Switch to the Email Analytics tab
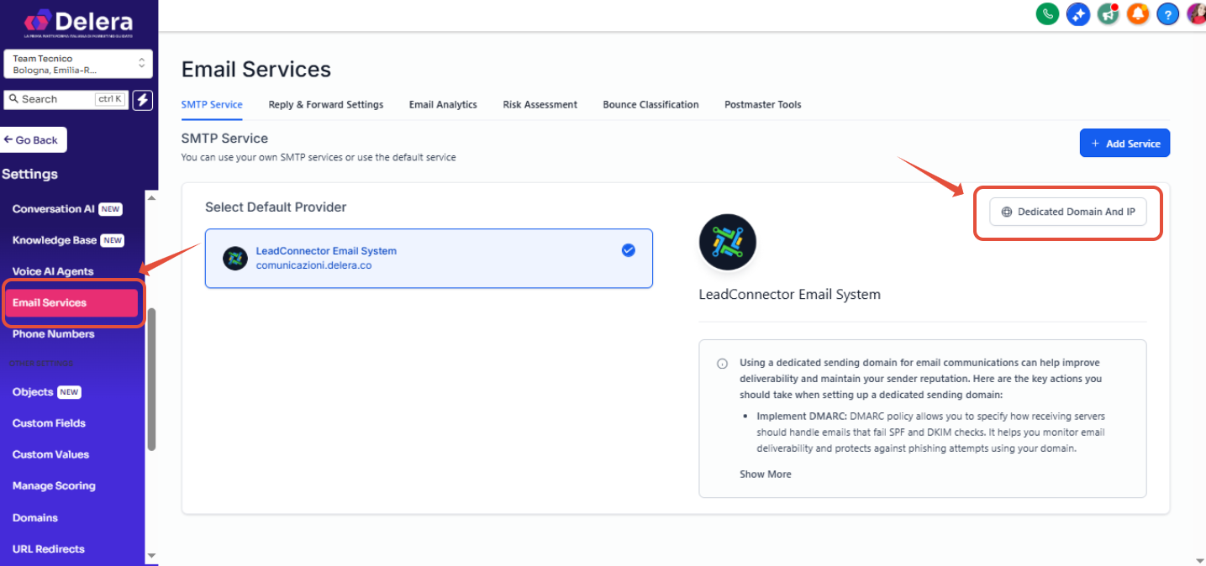 443,105
